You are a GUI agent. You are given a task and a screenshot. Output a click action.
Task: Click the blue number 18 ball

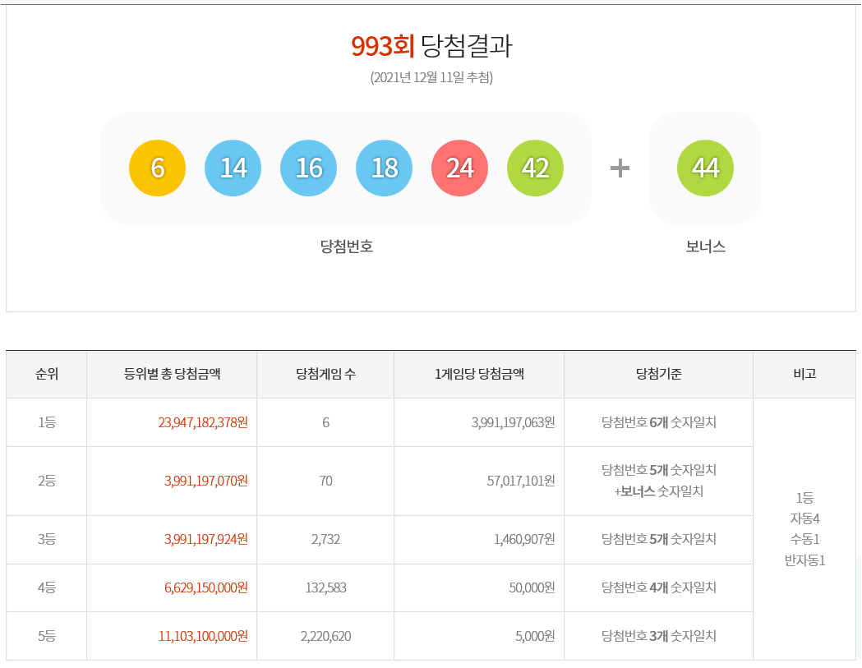(x=385, y=168)
